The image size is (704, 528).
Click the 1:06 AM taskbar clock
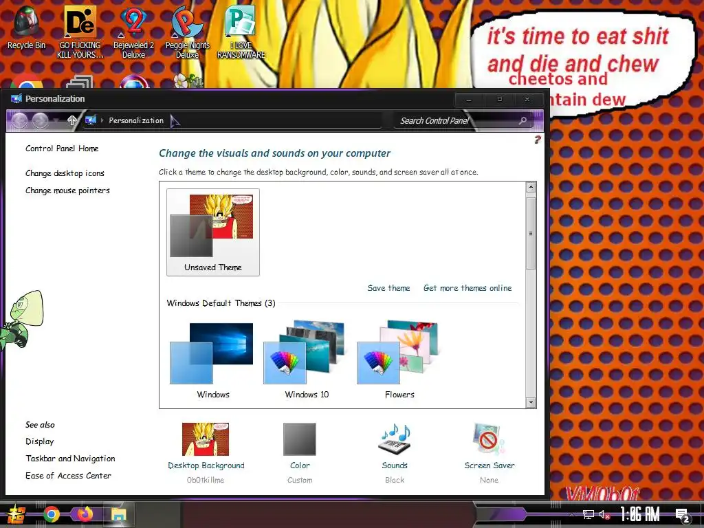(640, 514)
